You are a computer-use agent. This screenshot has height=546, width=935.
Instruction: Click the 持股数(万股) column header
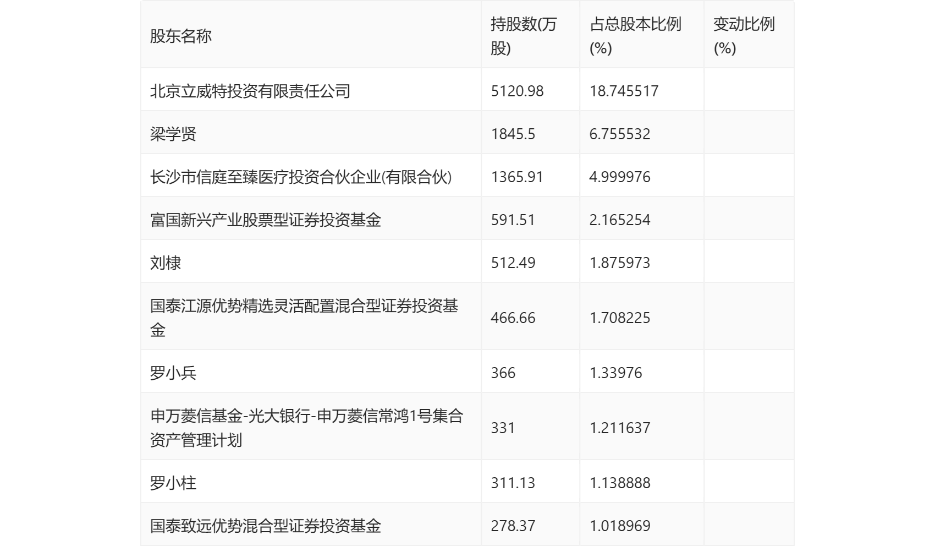point(524,36)
